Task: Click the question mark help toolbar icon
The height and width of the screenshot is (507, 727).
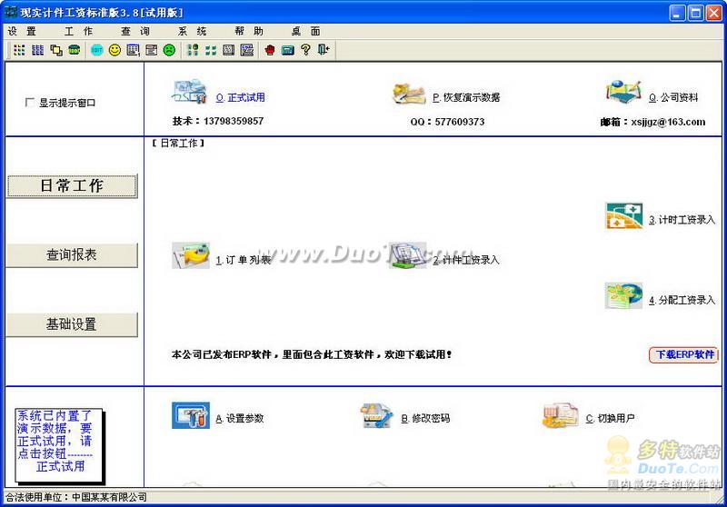Action: pyautogui.click(x=305, y=50)
